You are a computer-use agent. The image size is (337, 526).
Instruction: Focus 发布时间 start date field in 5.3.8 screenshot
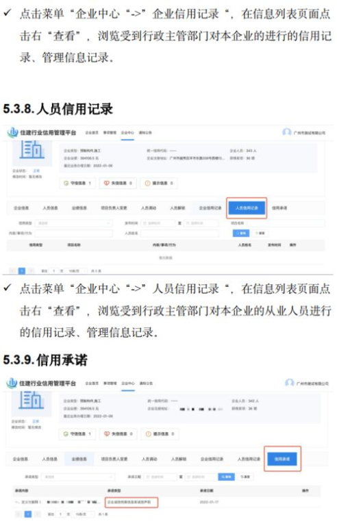pos(158,223)
